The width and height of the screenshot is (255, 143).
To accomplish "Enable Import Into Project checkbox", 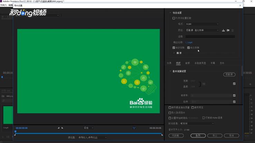I will (170, 113).
